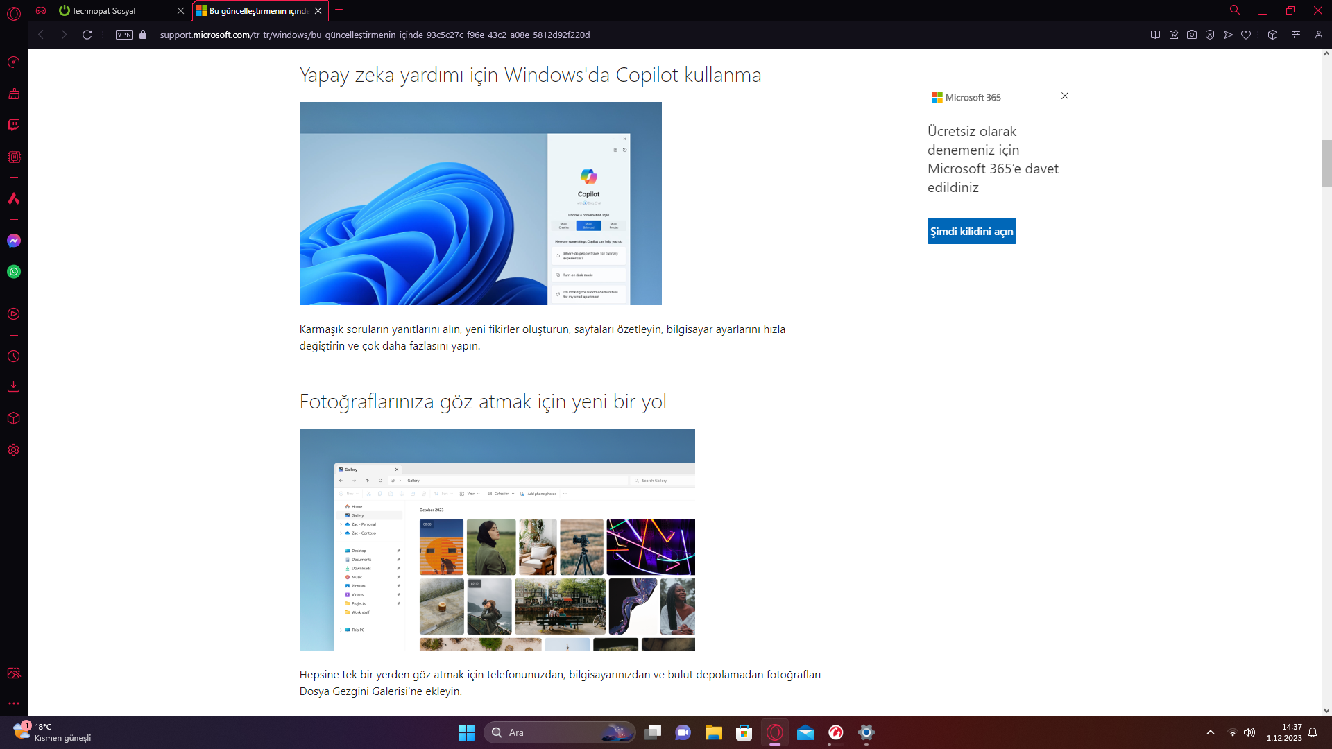Open Twitch in the Opera GX sidebar
The width and height of the screenshot is (1332, 749).
[14, 125]
